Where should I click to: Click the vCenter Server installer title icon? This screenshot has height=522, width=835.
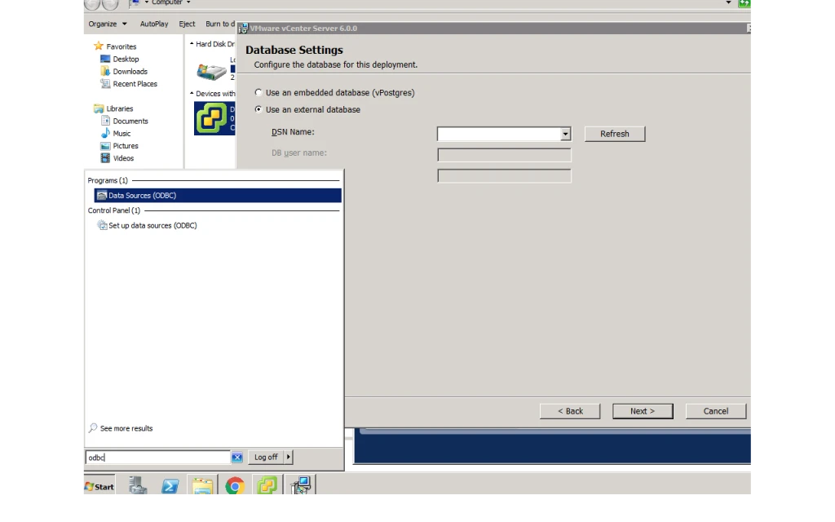tap(243, 29)
